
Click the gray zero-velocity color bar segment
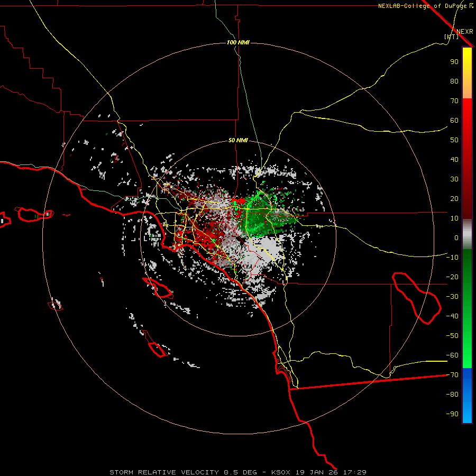(x=467, y=234)
